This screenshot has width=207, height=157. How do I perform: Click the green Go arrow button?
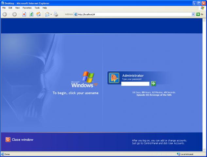point(198,14)
